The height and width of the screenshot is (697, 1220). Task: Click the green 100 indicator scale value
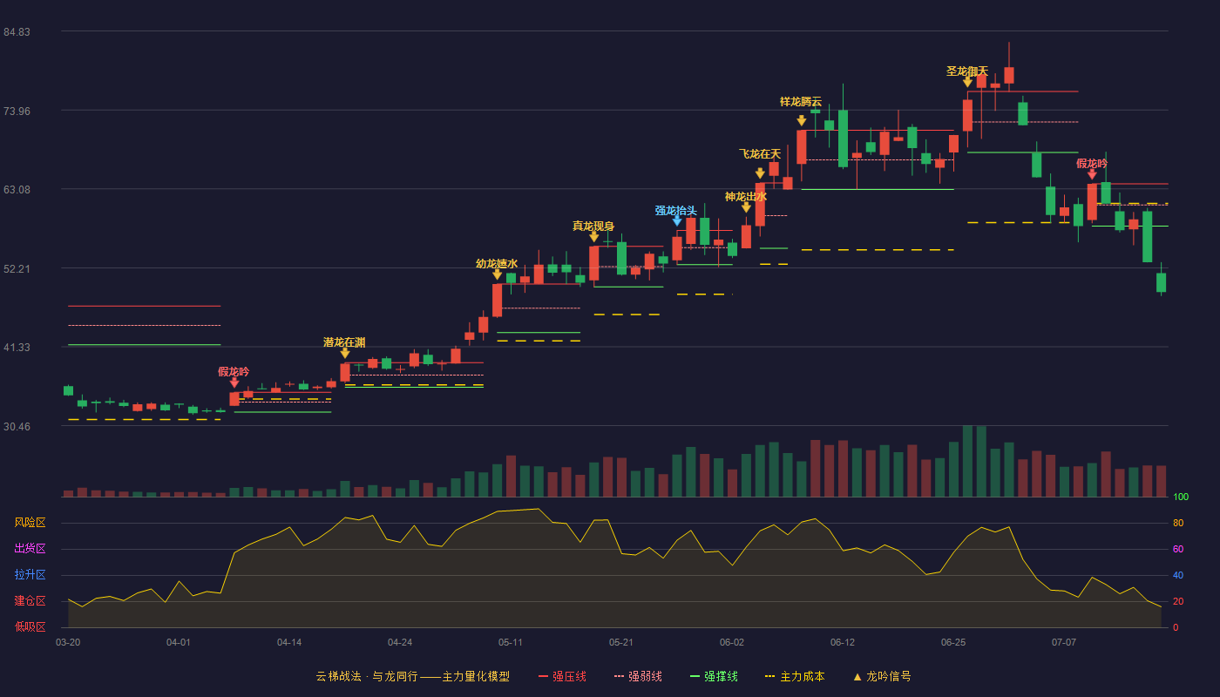(1181, 497)
